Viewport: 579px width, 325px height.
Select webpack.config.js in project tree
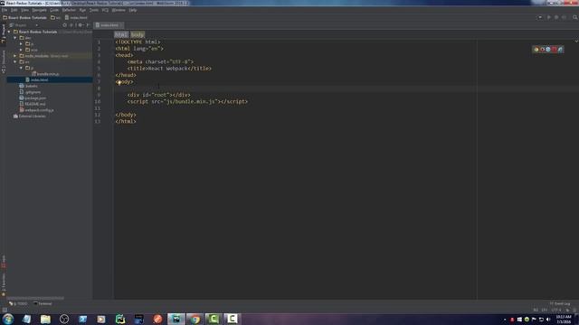pos(36,110)
